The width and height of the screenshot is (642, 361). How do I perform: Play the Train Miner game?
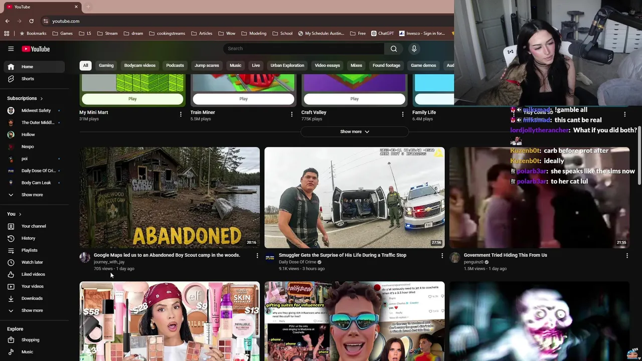point(243,99)
